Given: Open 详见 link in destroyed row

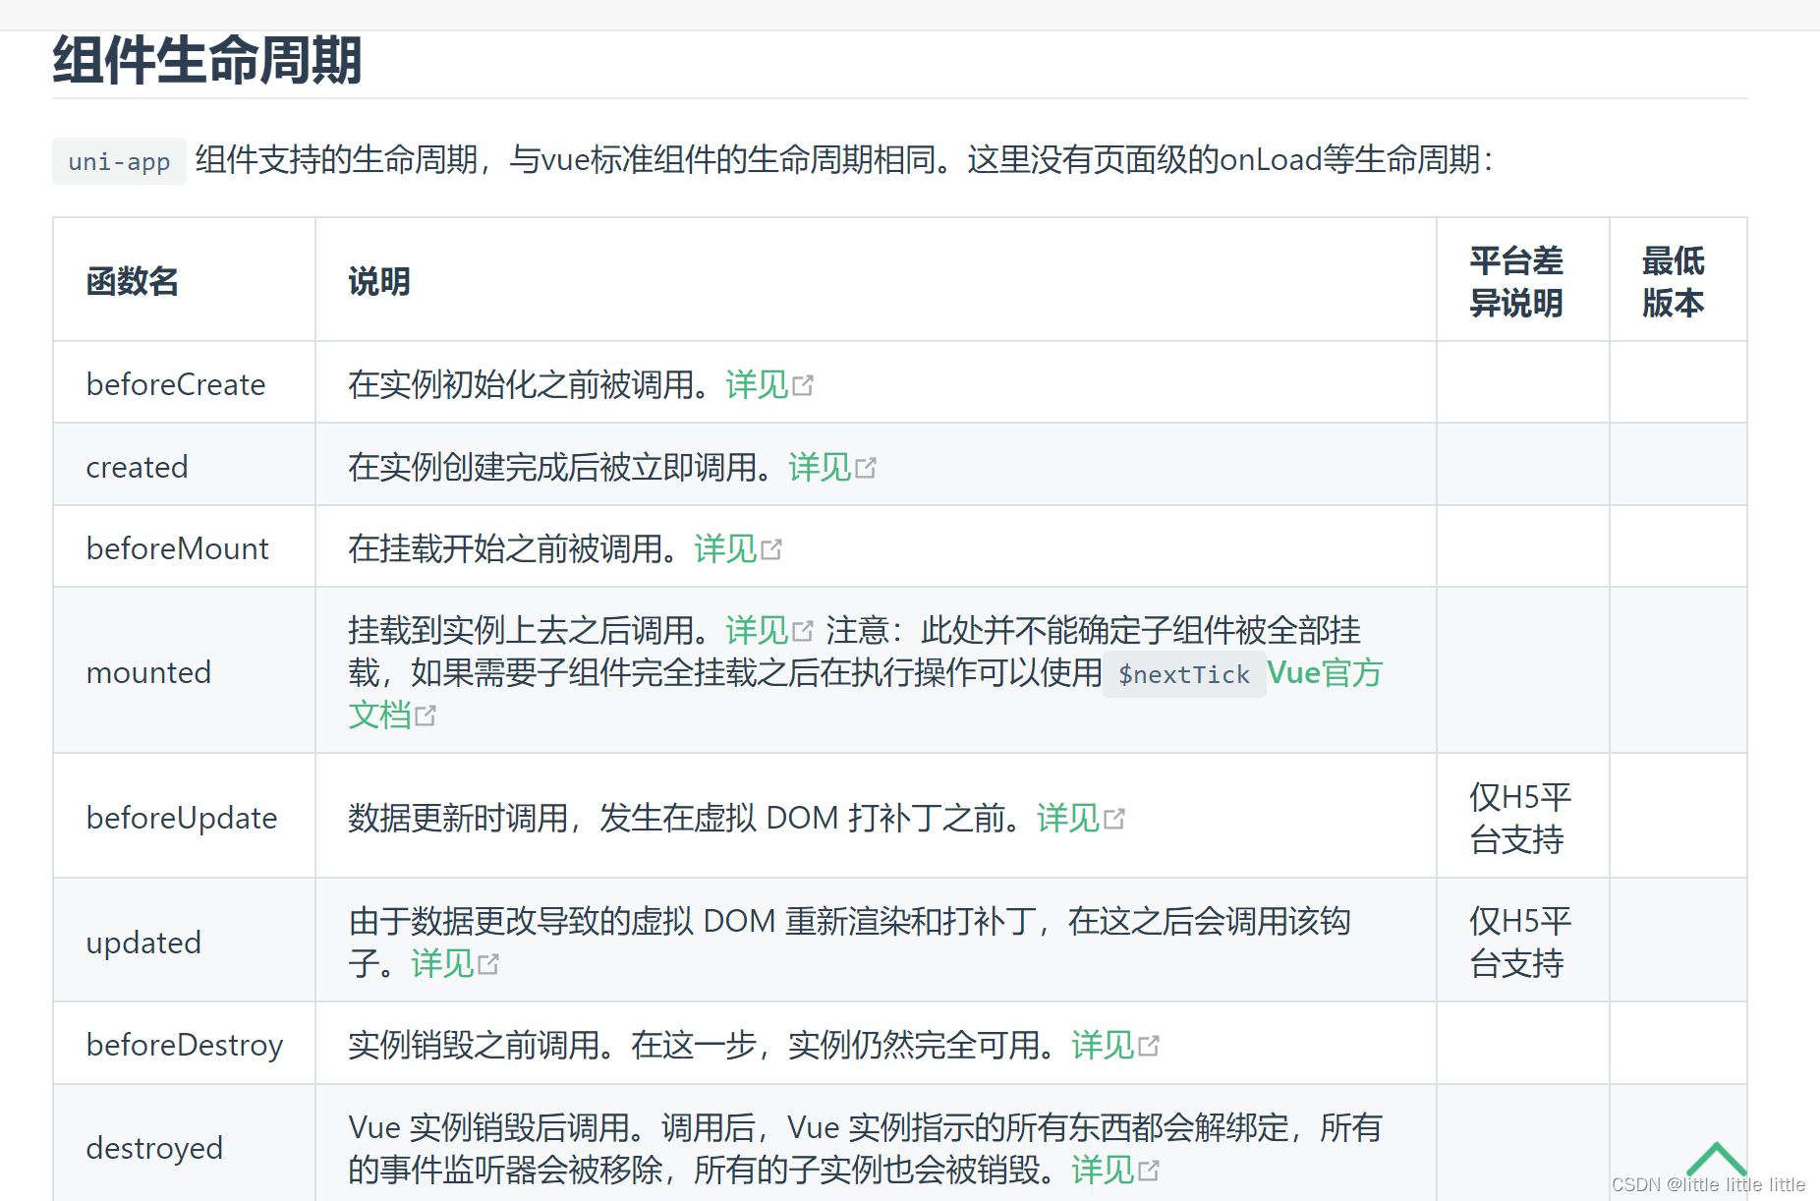Looking at the screenshot, I should point(1103,1170).
